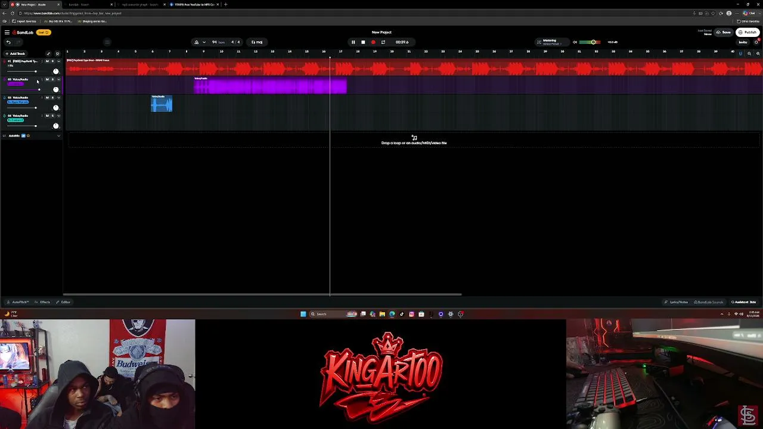Click the Invite button
763x429 pixels.
(x=743, y=42)
